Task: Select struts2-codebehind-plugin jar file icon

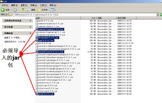Action: coord(37,46)
